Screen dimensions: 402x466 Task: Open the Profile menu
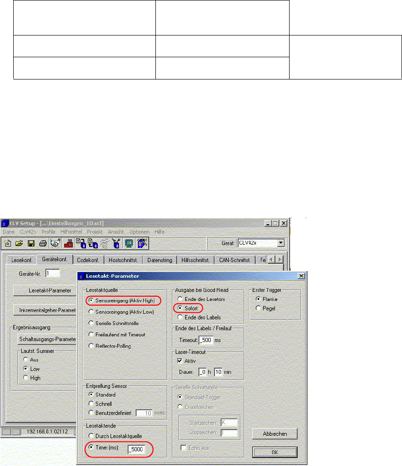48,232
